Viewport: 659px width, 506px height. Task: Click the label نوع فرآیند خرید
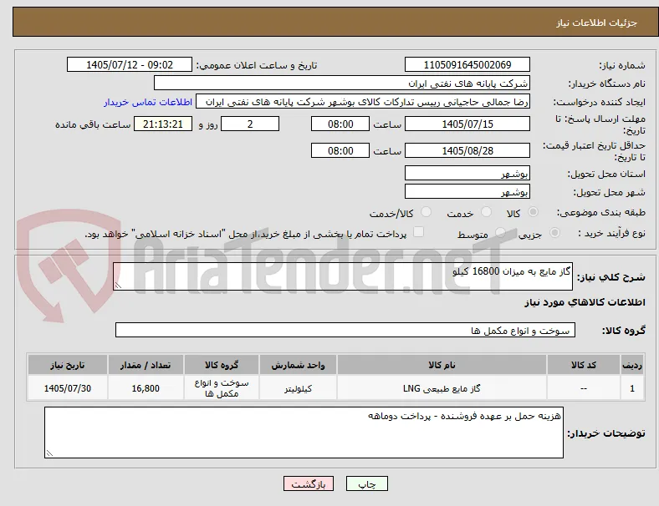coord(611,233)
